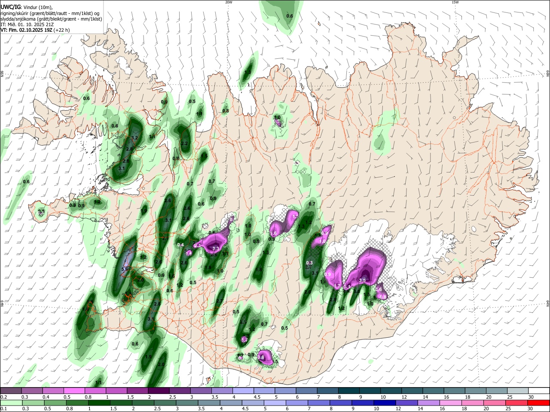Click the '30' tick label on upper scale

click(x=531, y=397)
